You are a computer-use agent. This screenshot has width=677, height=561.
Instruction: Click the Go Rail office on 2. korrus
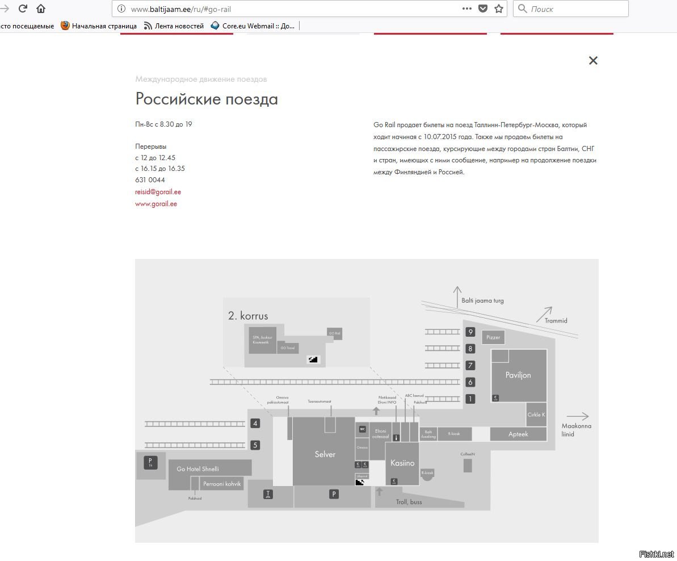pyautogui.click(x=335, y=333)
